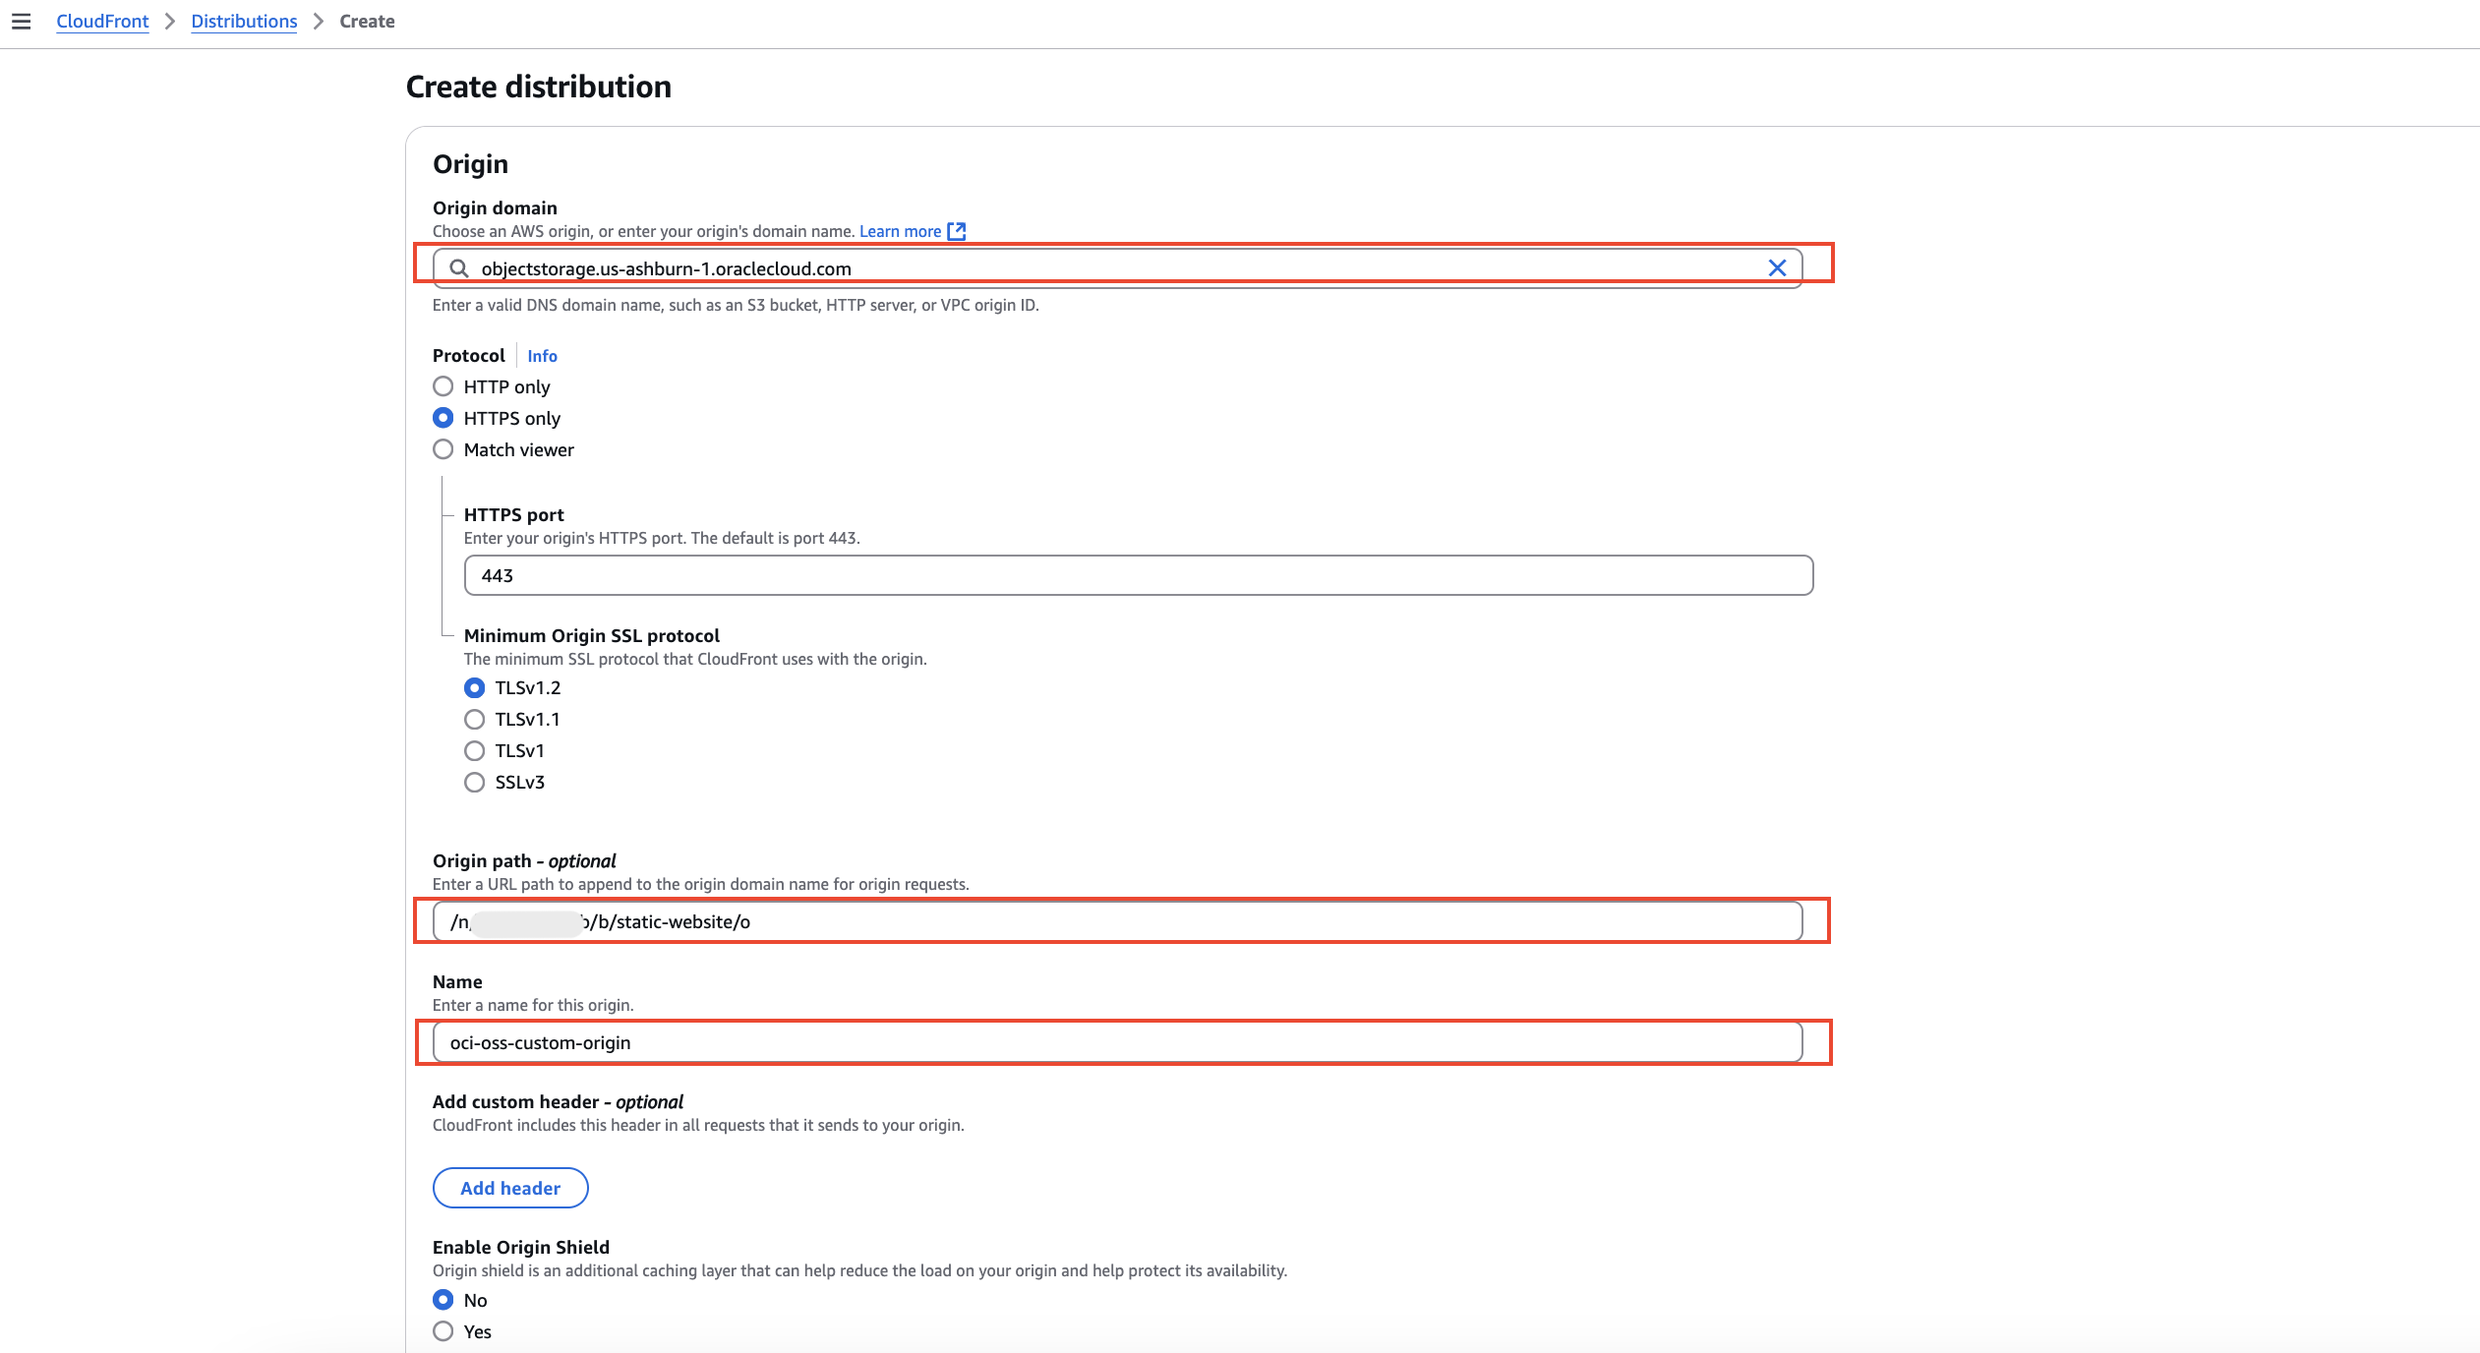The width and height of the screenshot is (2480, 1353).
Task: Select HTTPS only protocol
Action: [x=443, y=418]
